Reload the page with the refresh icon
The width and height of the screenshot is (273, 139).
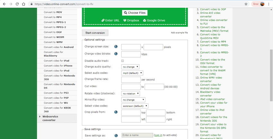click(17, 4)
